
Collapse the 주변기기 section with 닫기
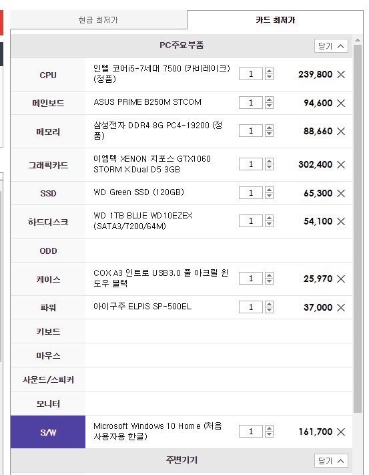331,461
